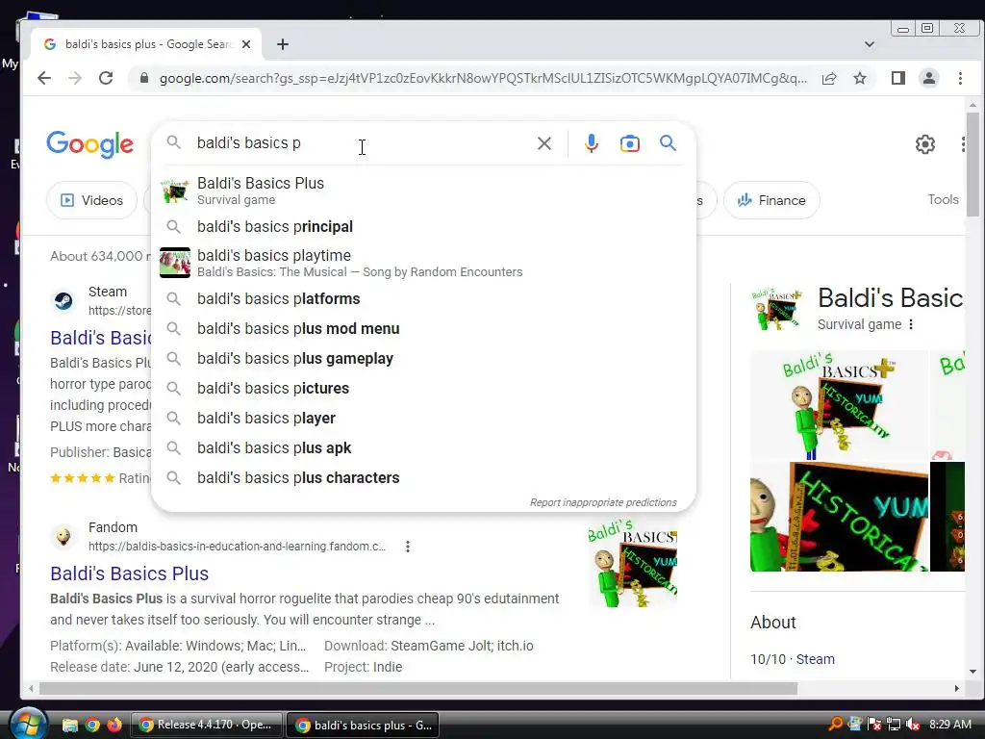Reload the current page

tap(106, 78)
